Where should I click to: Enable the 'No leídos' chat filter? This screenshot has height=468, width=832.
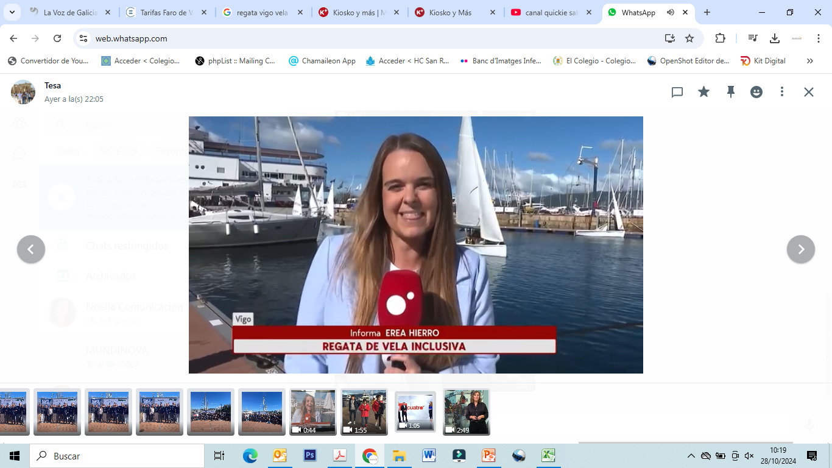(119, 151)
